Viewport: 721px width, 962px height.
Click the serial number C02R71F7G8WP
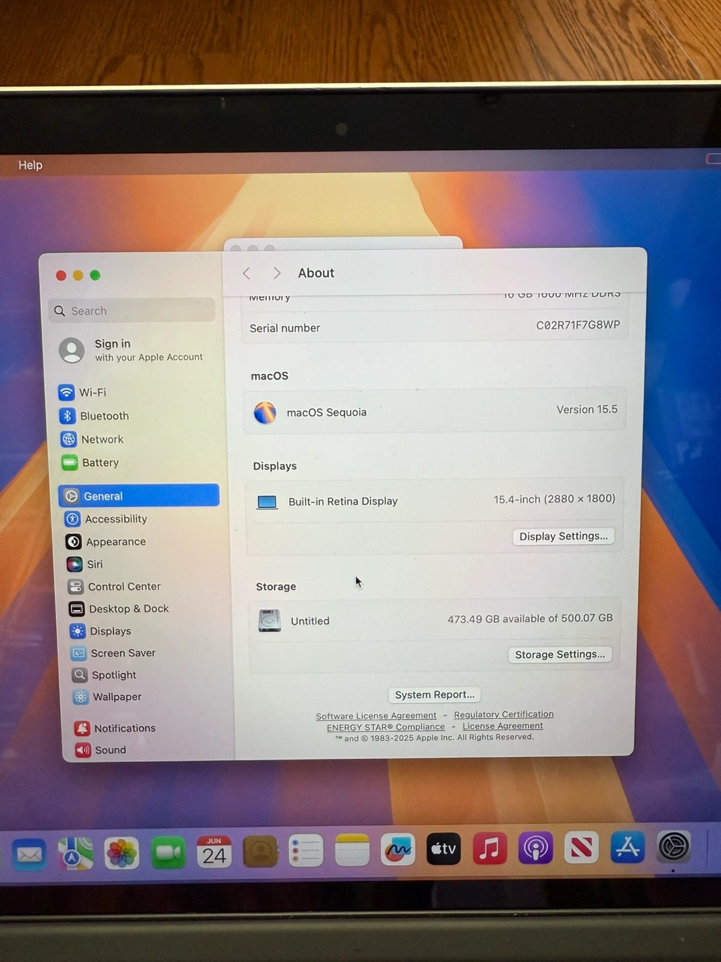578,325
